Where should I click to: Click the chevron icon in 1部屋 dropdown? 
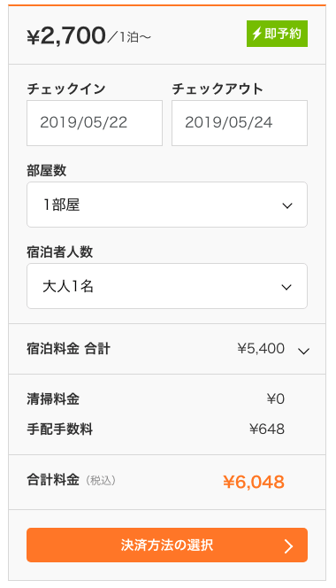click(x=287, y=205)
